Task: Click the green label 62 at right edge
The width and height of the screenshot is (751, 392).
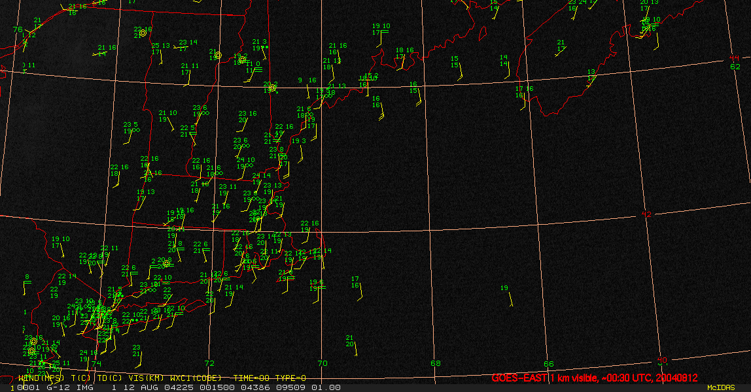Action: pos(735,67)
